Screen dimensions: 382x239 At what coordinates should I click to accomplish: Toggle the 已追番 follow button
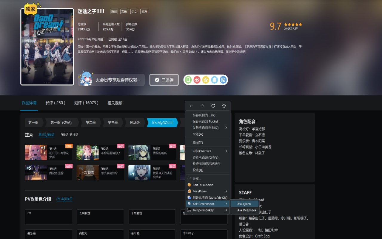point(164,80)
